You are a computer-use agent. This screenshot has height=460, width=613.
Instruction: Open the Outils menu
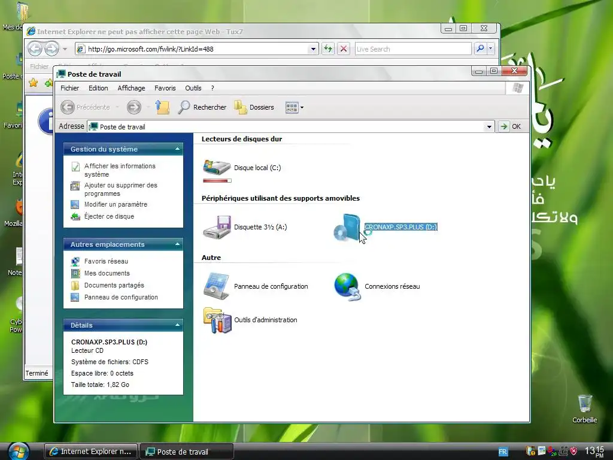click(193, 88)
